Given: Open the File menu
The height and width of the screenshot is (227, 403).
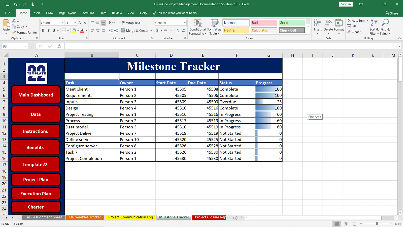Looking at the screenshot, I should pyautogui.click(x=8, y=13).
